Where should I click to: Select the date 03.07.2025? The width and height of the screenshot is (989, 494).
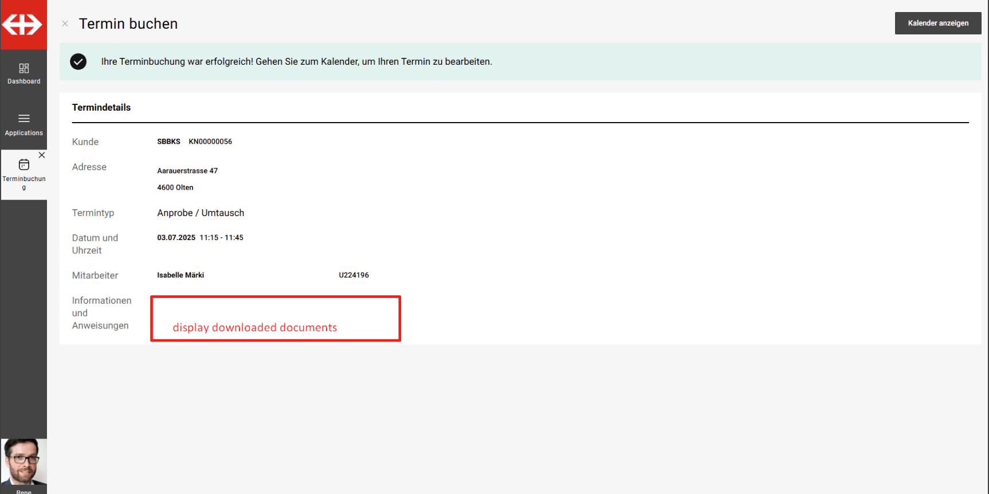176,237
